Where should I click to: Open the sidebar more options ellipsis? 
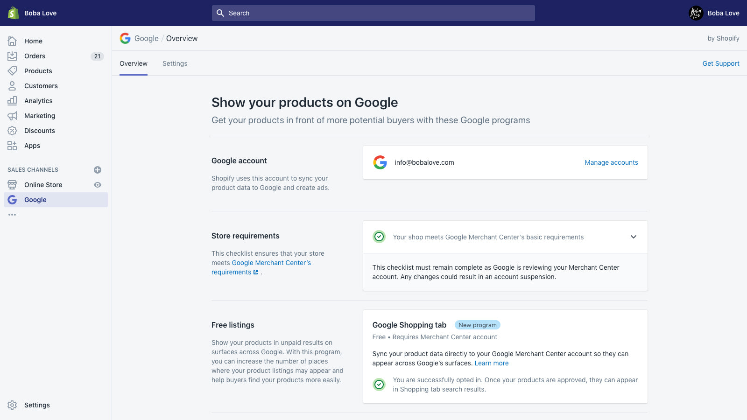tap(12, 215)
